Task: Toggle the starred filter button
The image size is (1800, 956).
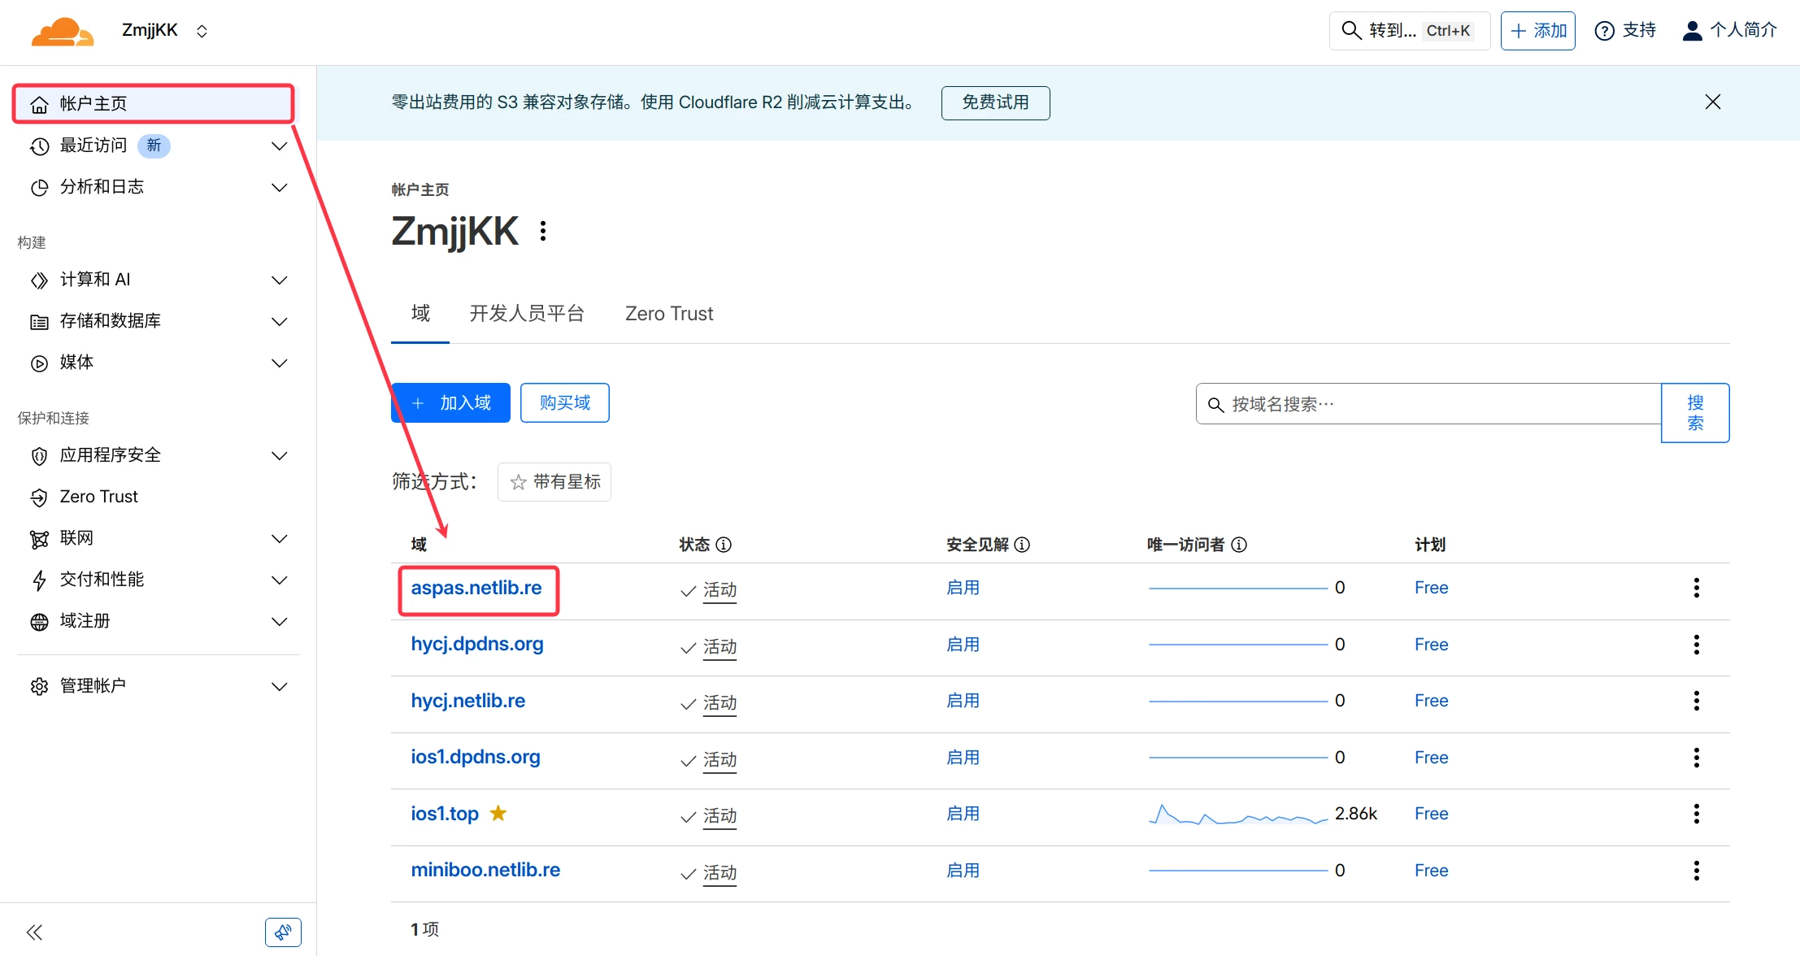Action: (554, 482)
